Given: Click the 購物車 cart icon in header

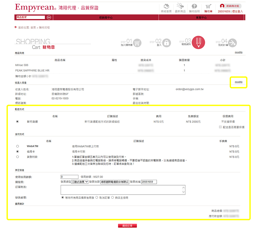Looking at the screenshot, I should pyautogui.click(x=208, y=7).
